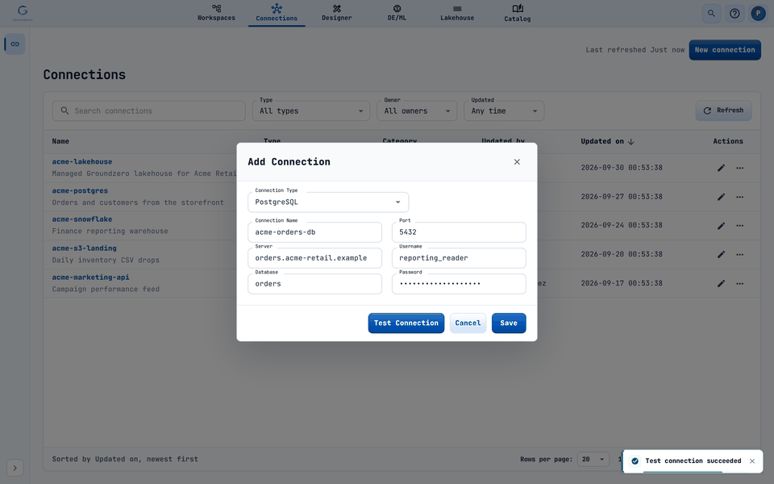
Task: Open the Lakehouse tab
Action: pyautogui.click(x=457, y=14)
